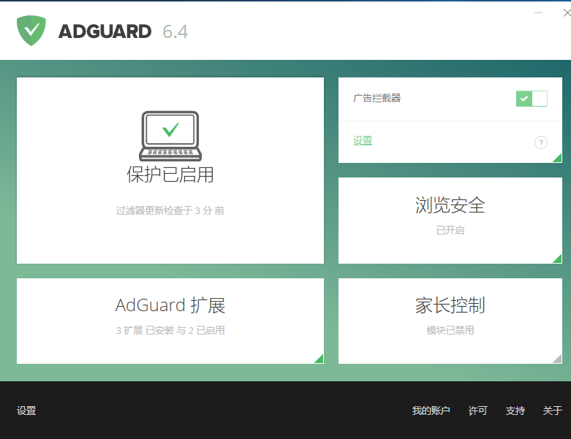Open 设置 in the bottom bar

pos(26,411)
